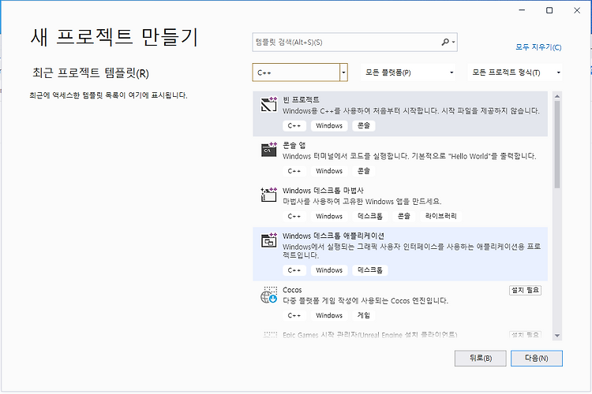Click the Hello World description of 콘솔 앱
Screen dimensions: 592x394
[409, 156]
